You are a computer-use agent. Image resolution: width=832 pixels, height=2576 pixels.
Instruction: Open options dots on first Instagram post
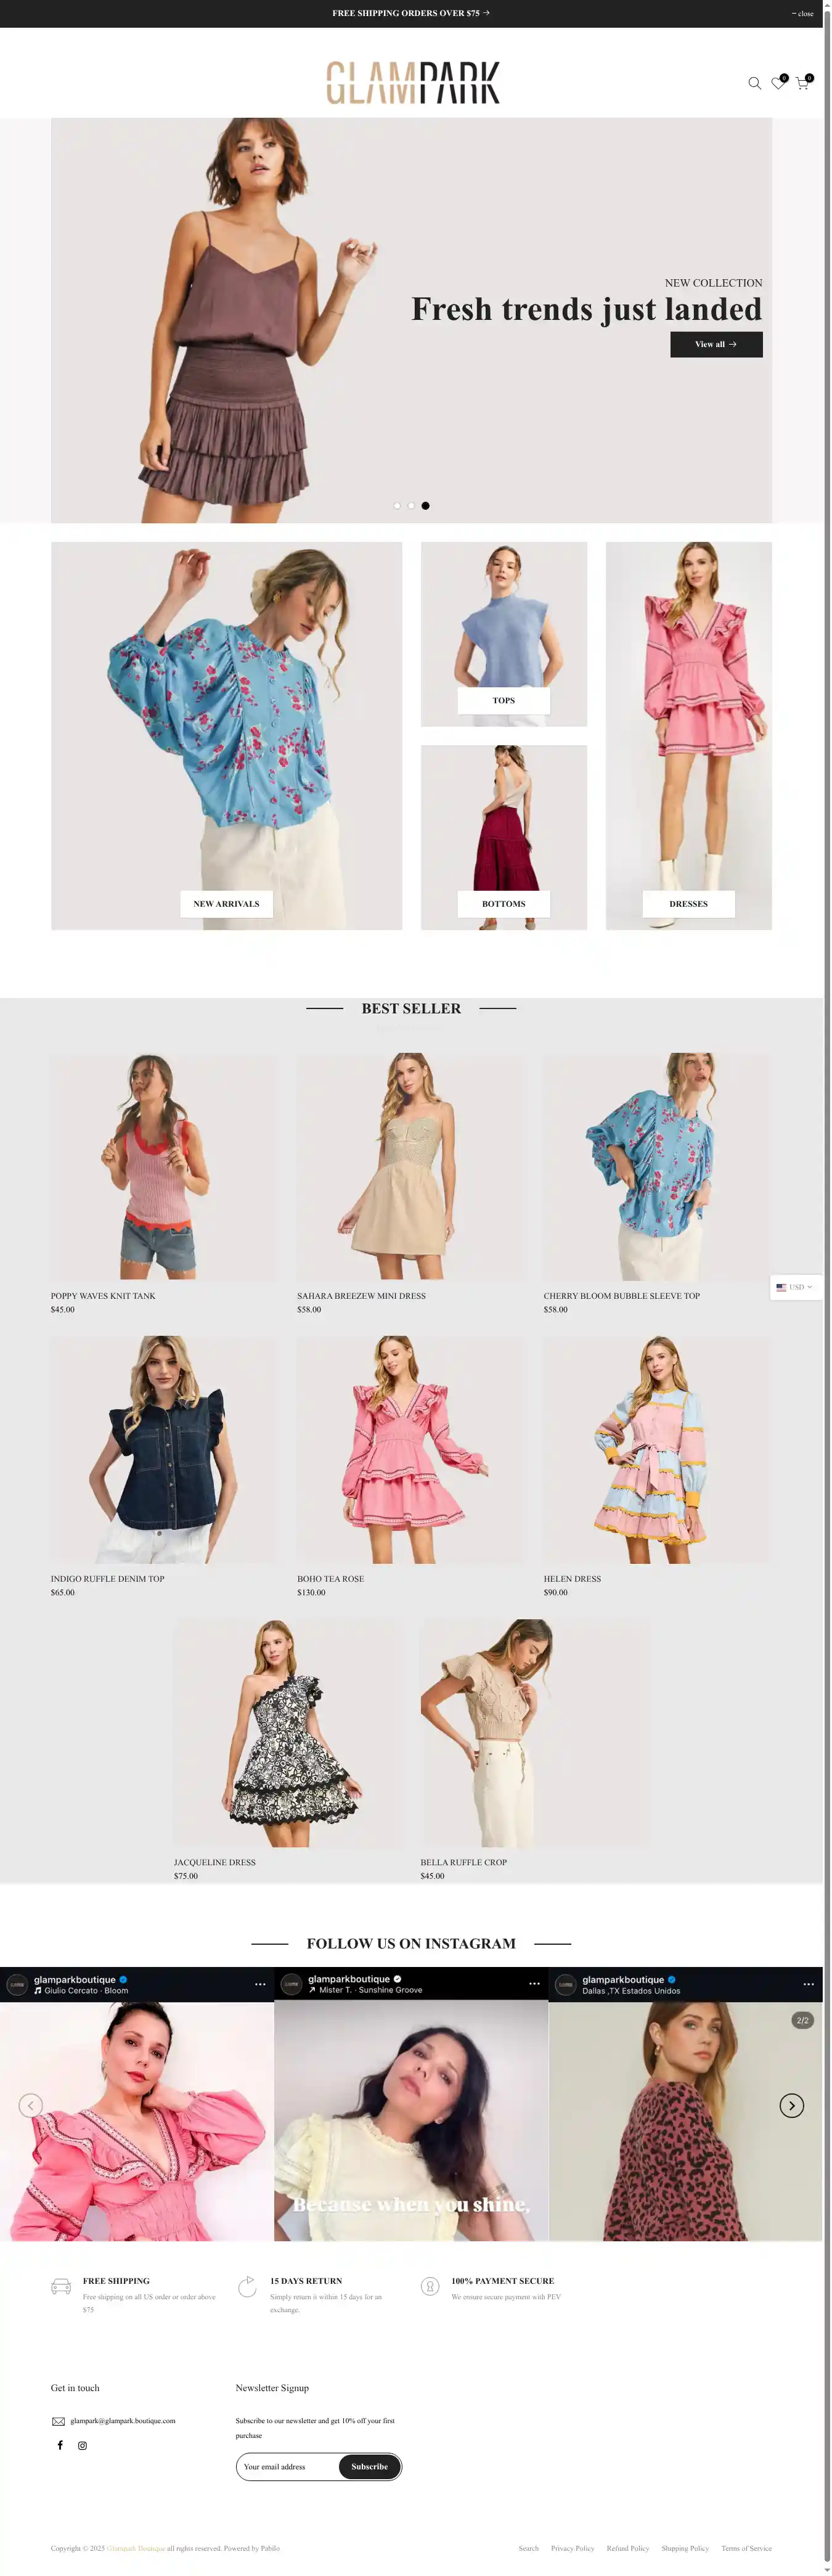[260, 1984]
